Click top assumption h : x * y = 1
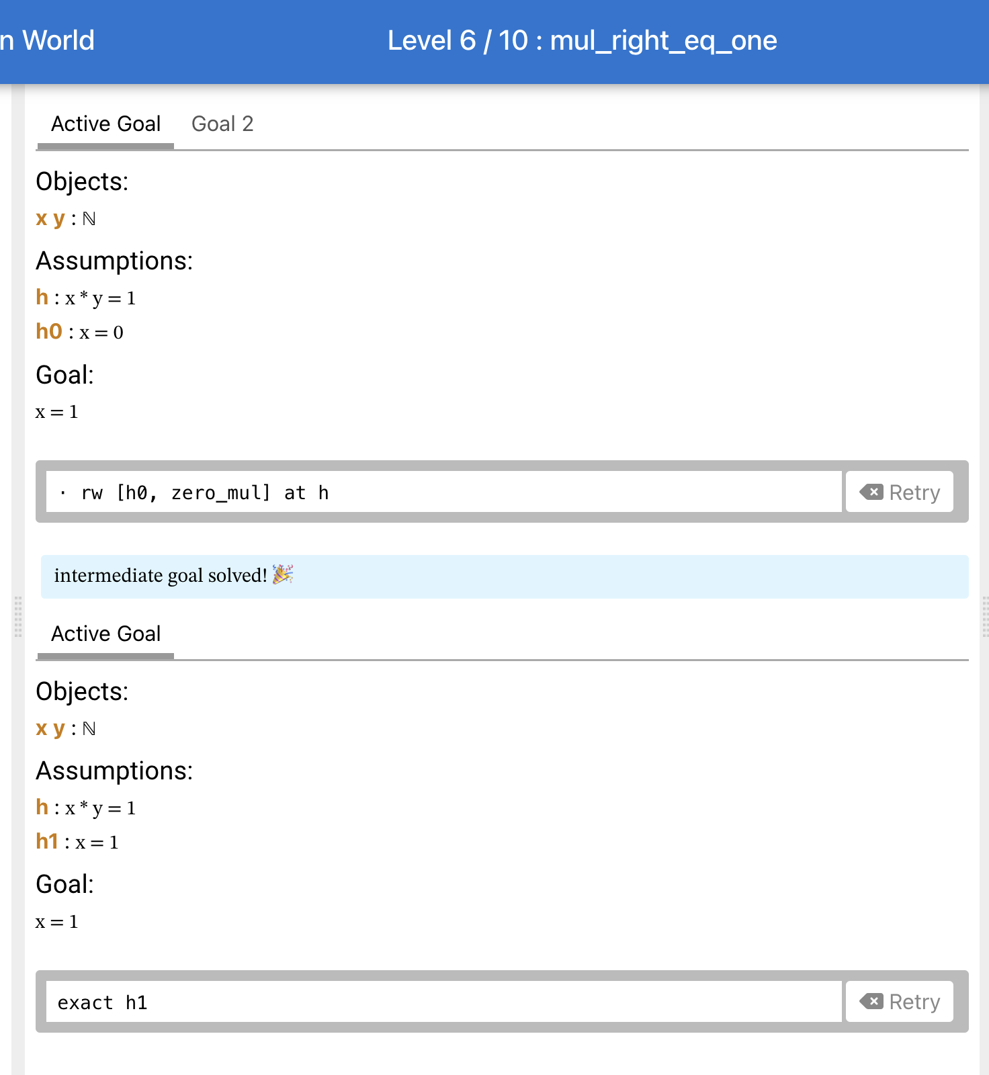The height and width of the screenshot is (1075, 989). [86, 298]
